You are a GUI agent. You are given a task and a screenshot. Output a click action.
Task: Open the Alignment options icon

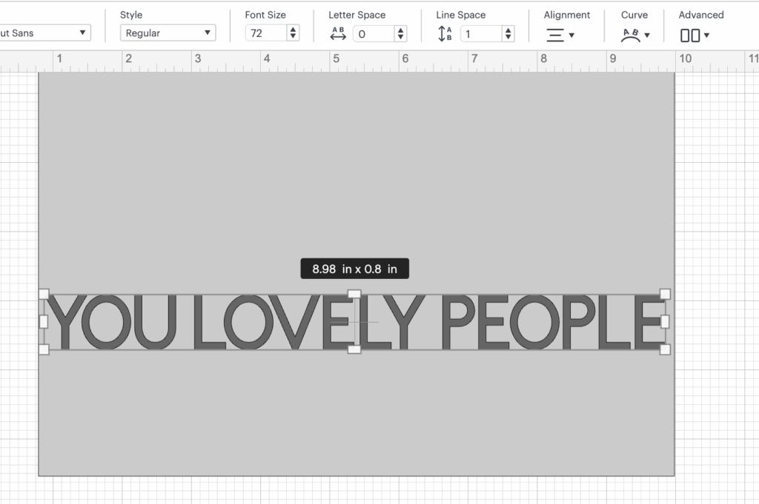point(560,34)
